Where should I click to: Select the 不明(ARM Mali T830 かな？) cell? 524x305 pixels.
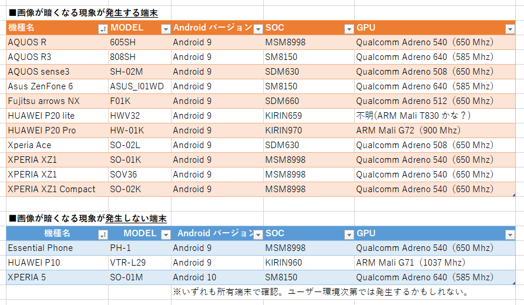(435, 116)
